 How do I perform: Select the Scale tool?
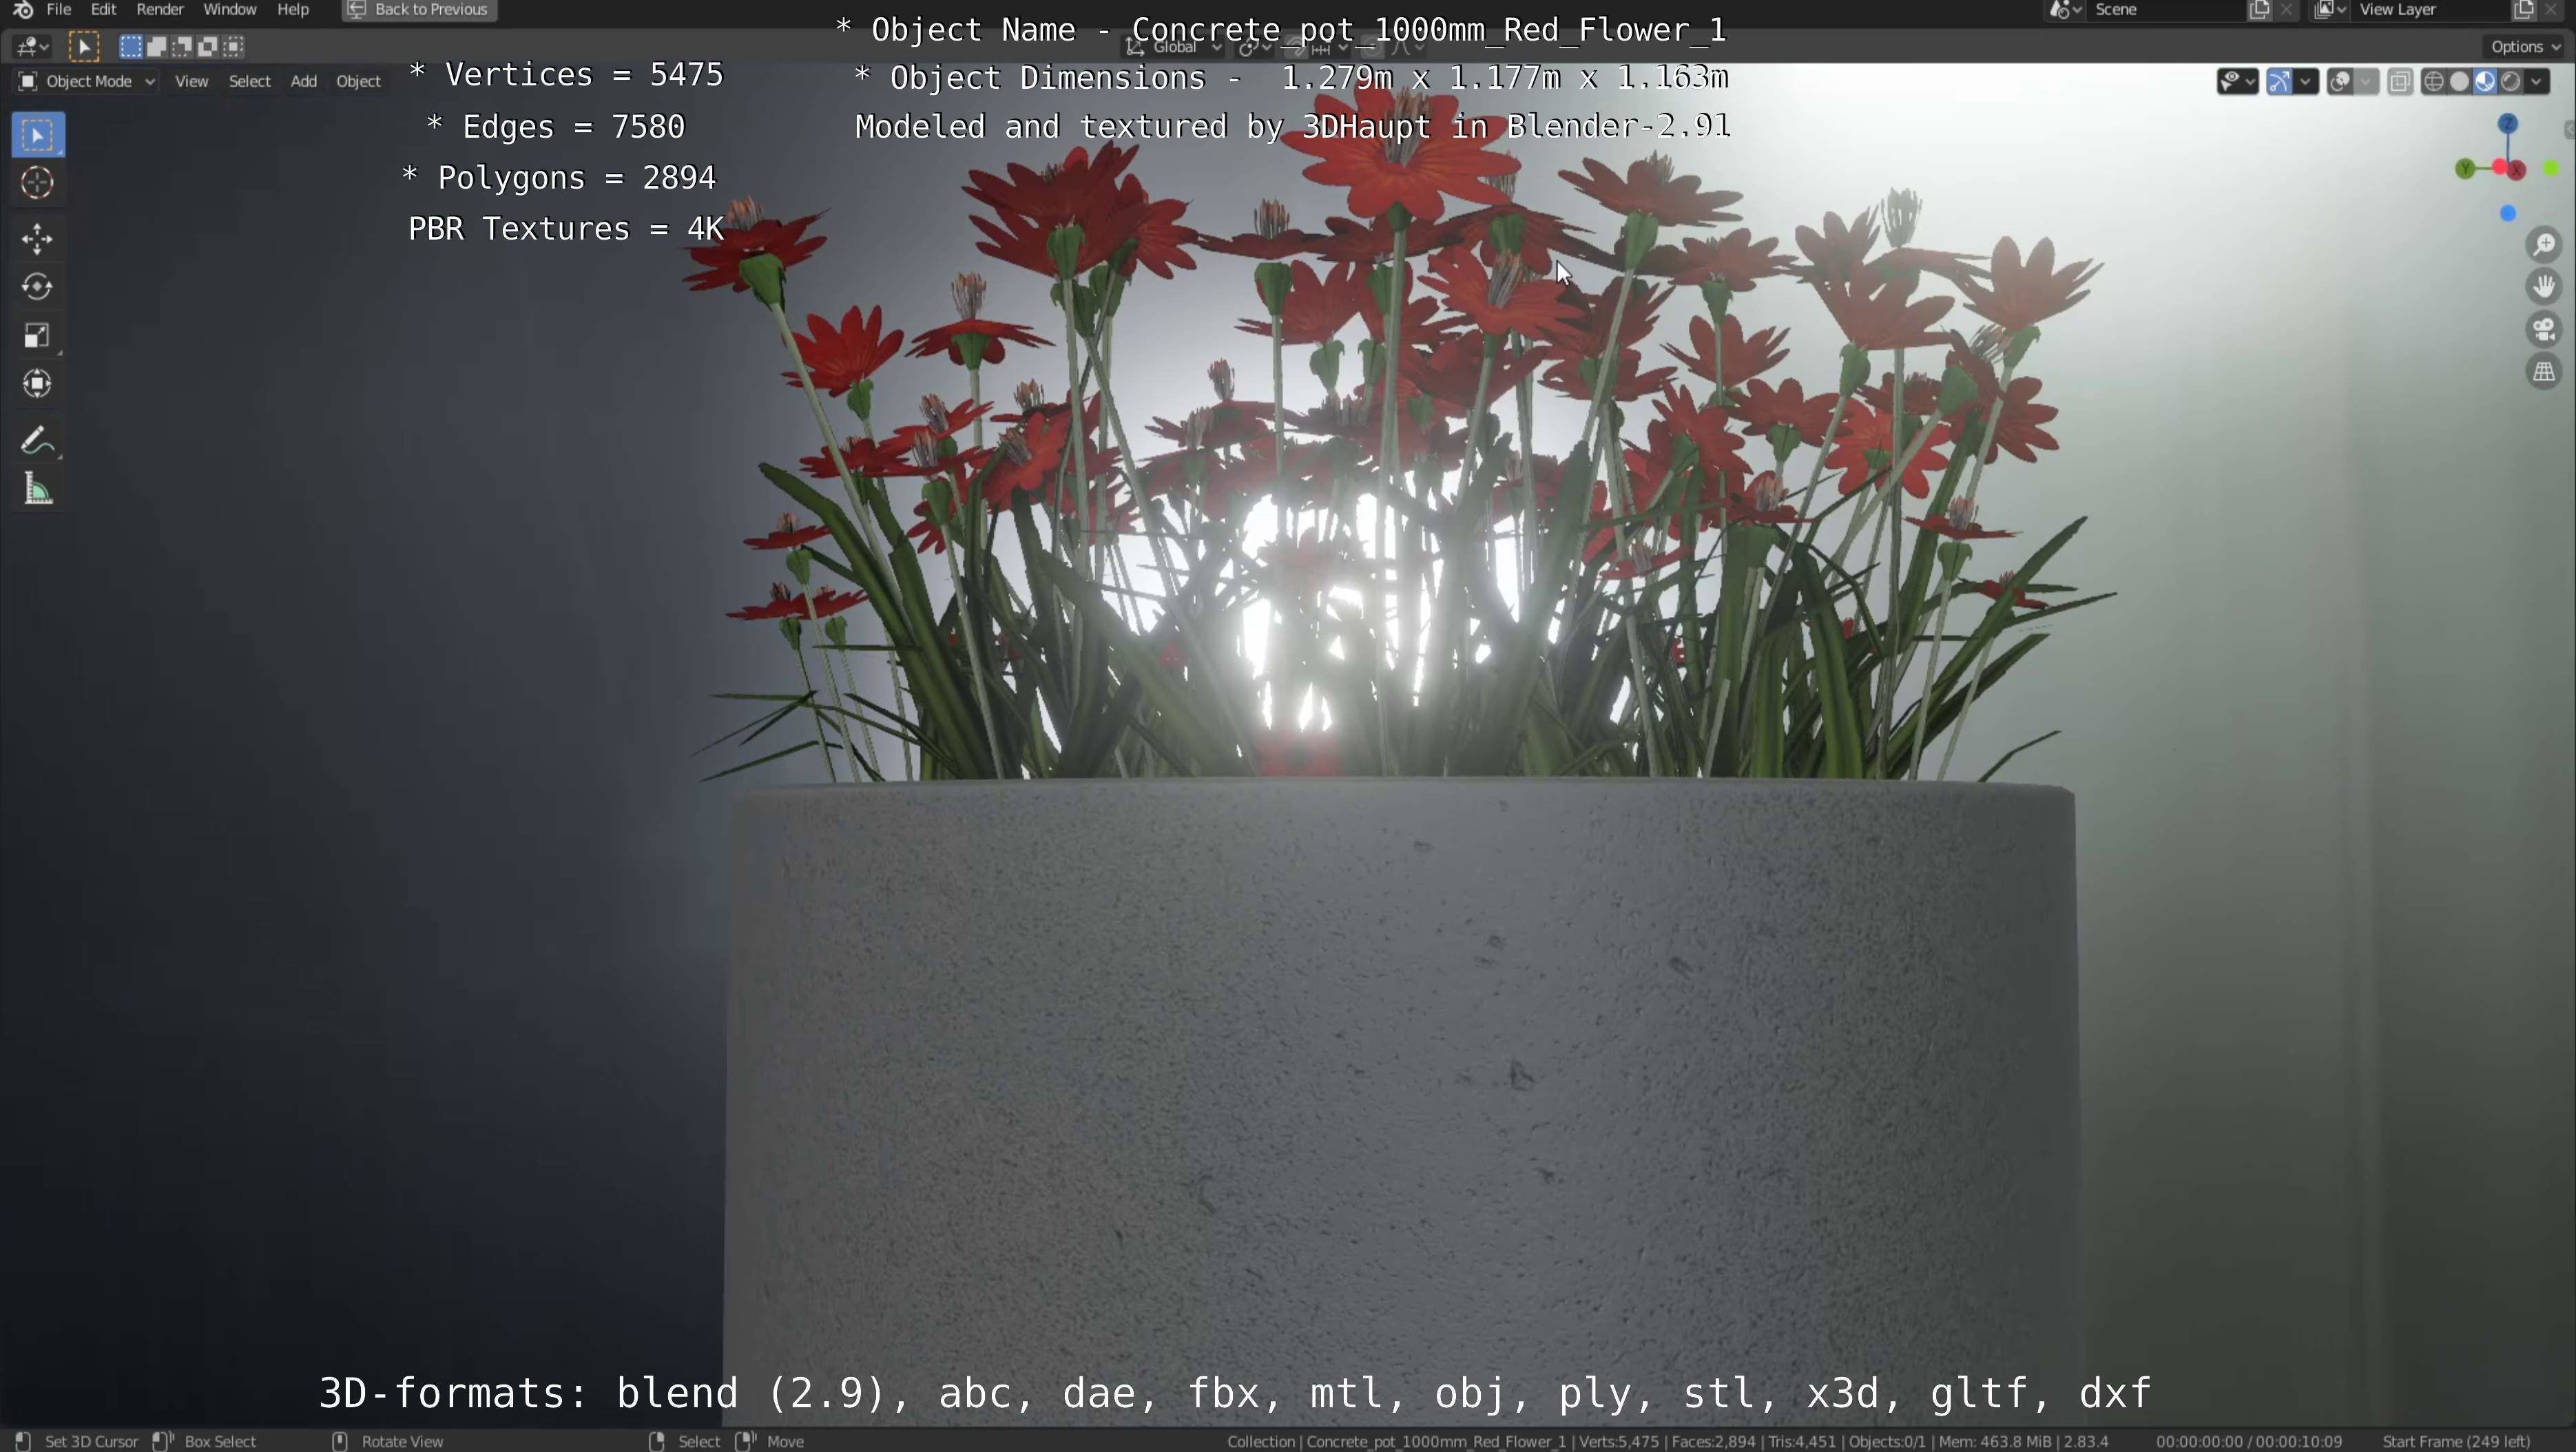click(x=38, y=335)
